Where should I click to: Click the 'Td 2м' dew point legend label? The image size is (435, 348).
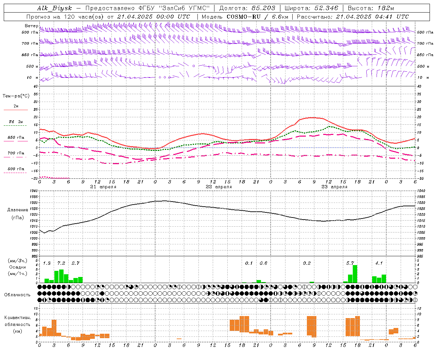click(16, 122)
